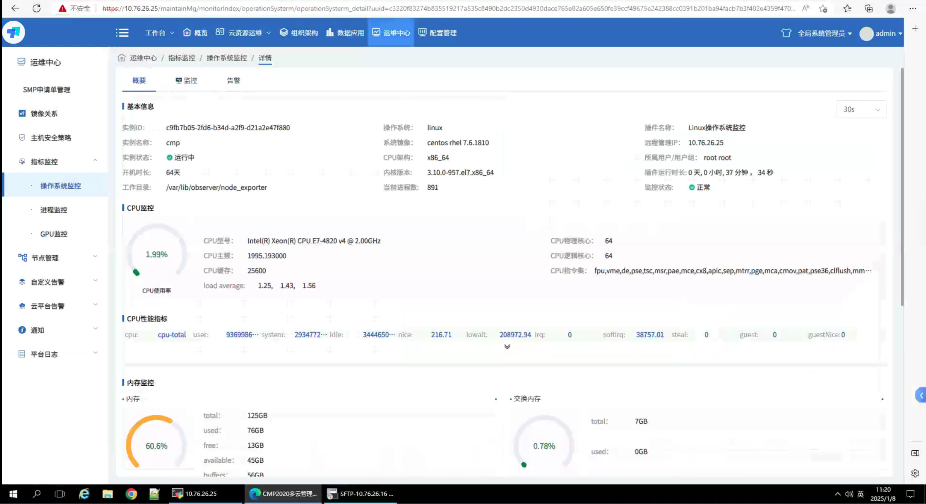Open the 概览 home navigation item
Screen dimensions: 926x504
(195, 33)
